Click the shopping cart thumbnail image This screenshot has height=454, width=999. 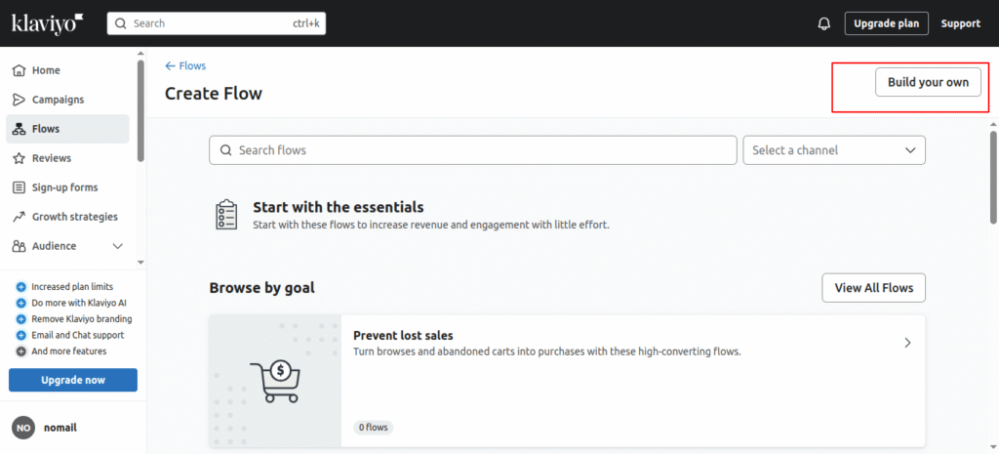[x=275, y=381]
